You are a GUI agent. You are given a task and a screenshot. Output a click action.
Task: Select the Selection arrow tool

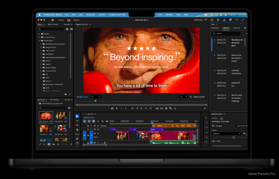coord(77,116)
